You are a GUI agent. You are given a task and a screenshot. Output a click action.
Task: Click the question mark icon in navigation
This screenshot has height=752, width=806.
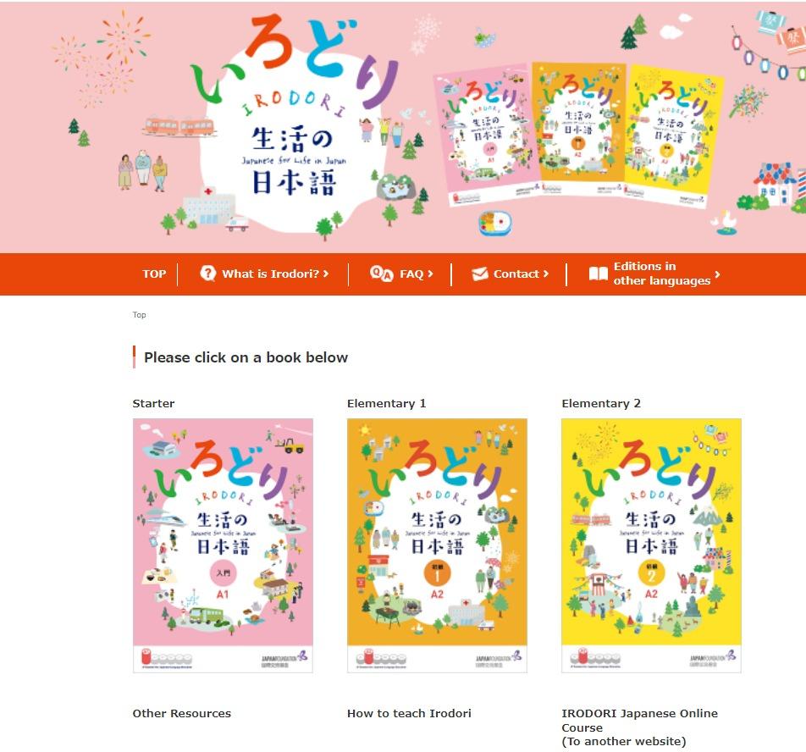click(x=207, y=273)
